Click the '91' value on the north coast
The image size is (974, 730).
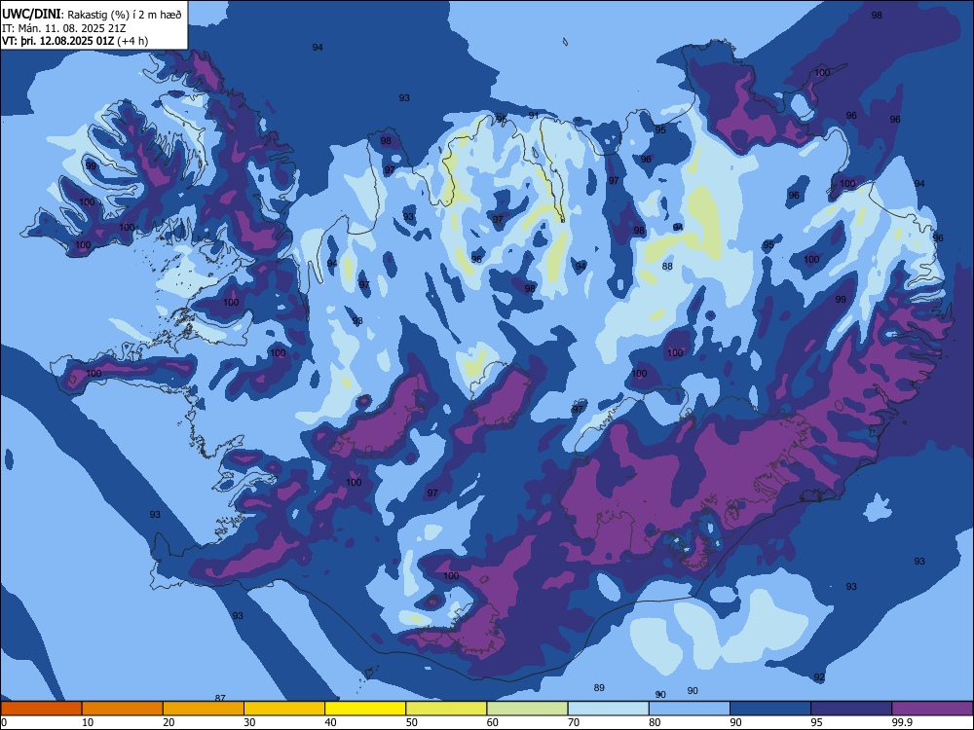pos(534,116)
